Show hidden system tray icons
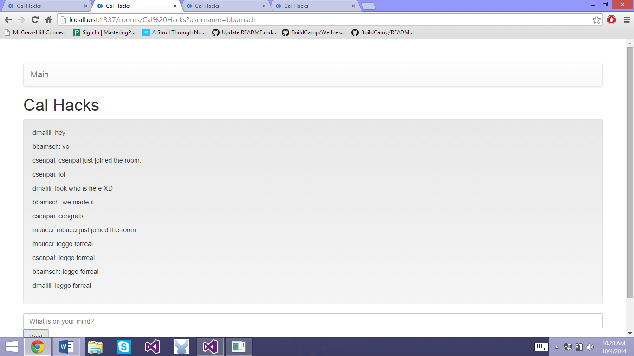The height and width of the screenshot is (356, 634). pos(557,347)
